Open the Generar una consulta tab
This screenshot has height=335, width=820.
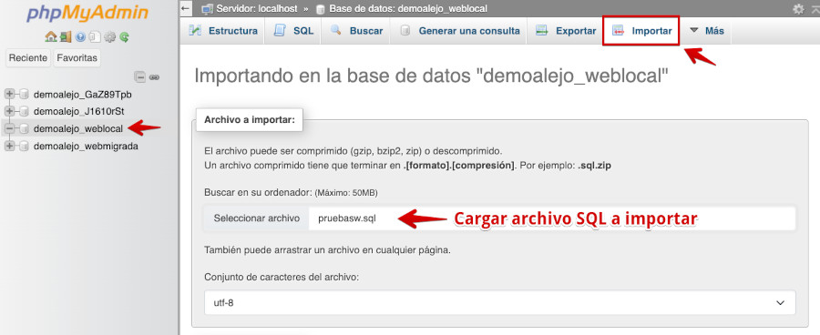click(459, 31)
